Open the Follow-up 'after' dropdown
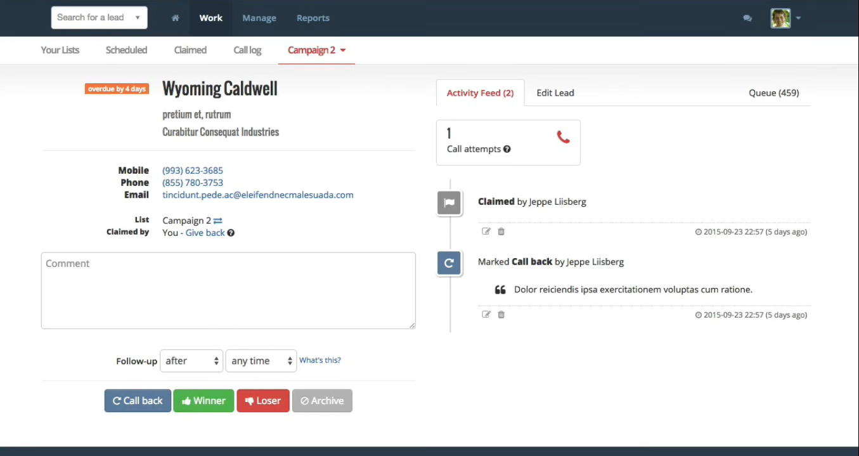Screen dimensions: 859x456 191,361
